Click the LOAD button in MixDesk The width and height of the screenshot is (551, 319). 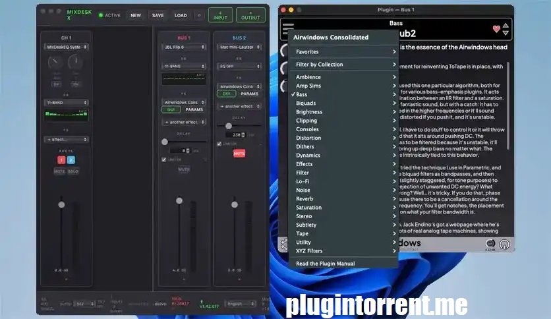coord(181,15)
